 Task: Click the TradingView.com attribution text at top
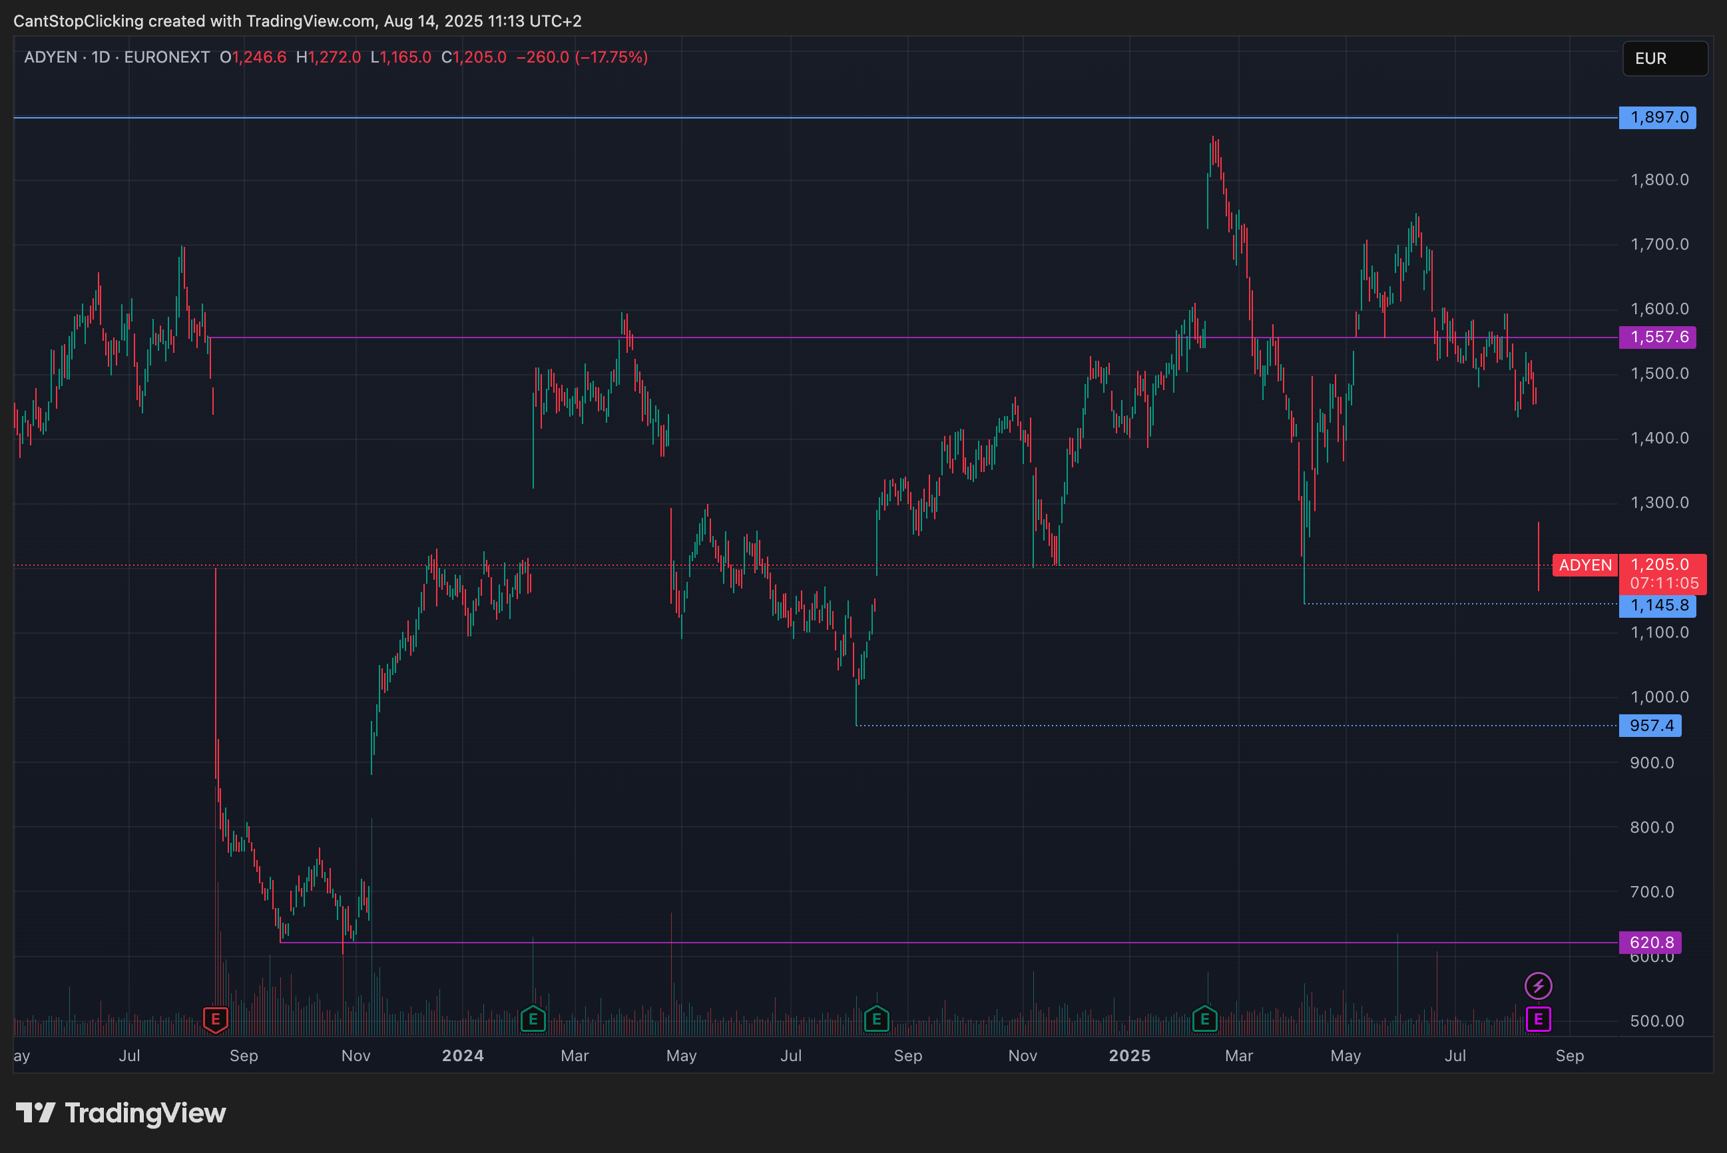(x=310, y=21)
